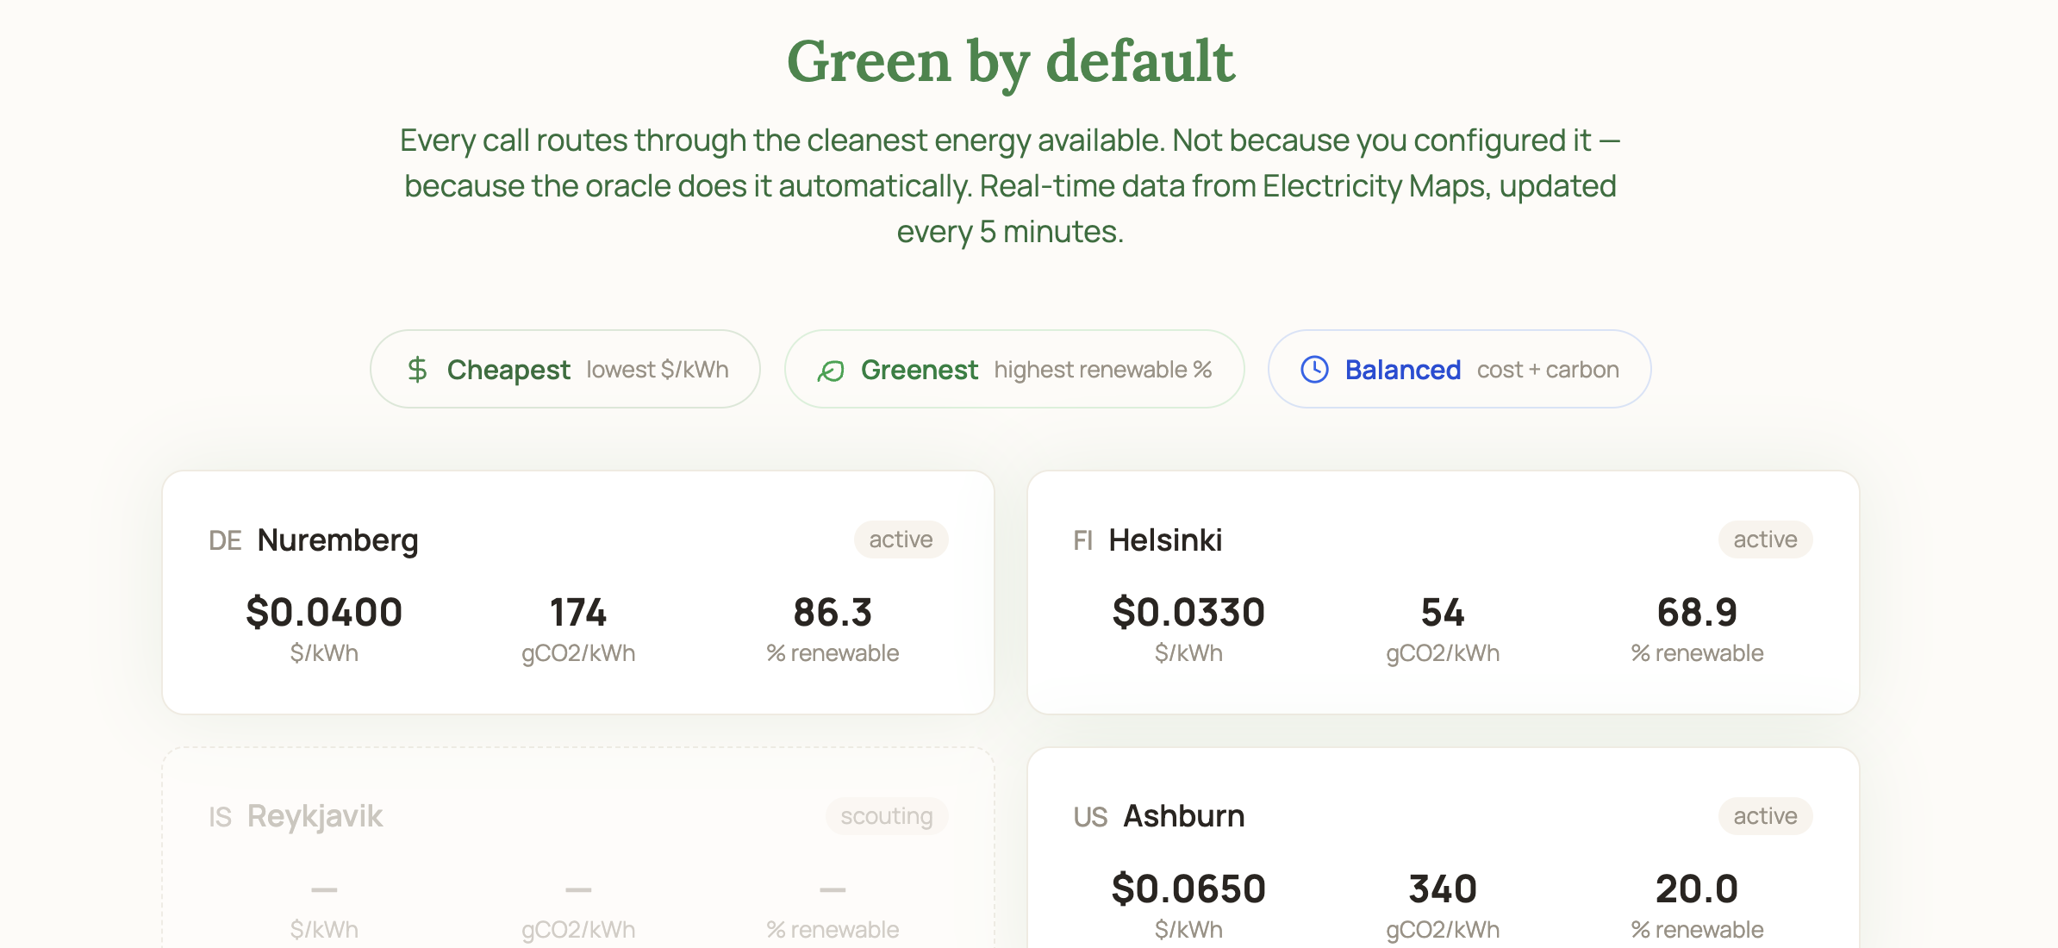Open the Nuremberg region card title
Image resolution: width=2058 pixels, height=948 pixels.
(x=337, y=540)
